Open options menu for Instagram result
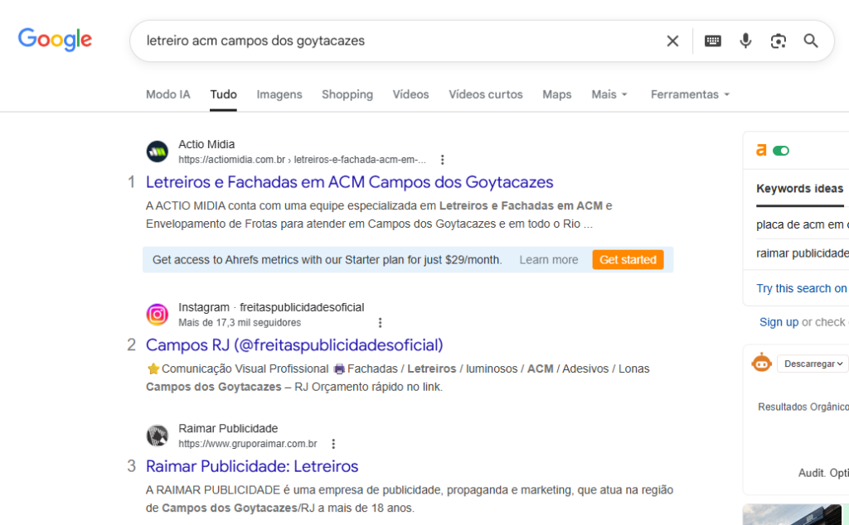Viewport: 849px width, 525px height. click(x=381, y=323)
